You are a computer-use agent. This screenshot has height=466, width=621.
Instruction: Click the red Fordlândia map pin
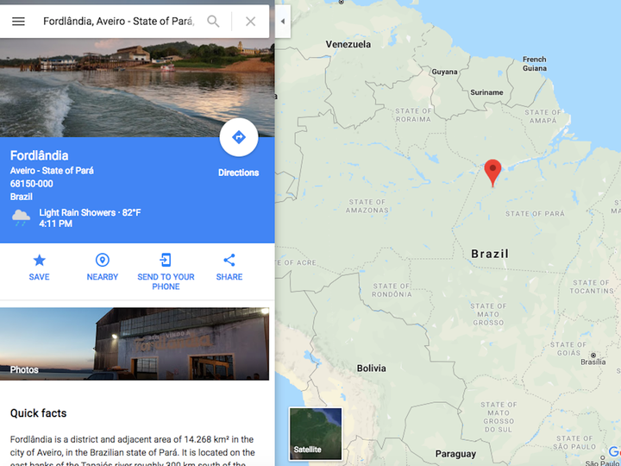[x=492, y=173]
